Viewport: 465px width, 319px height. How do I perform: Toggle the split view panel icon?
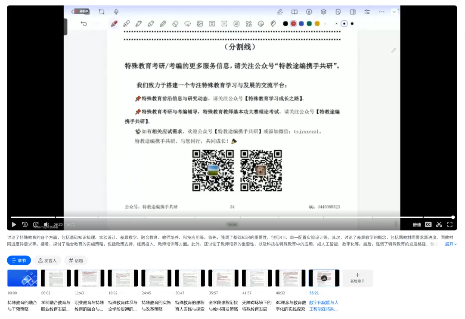tap(353, 12)
